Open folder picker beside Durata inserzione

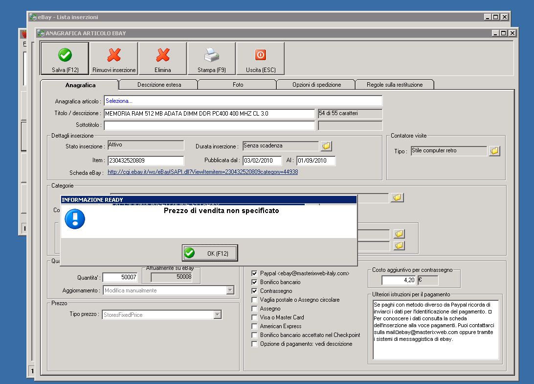point(326,146)
